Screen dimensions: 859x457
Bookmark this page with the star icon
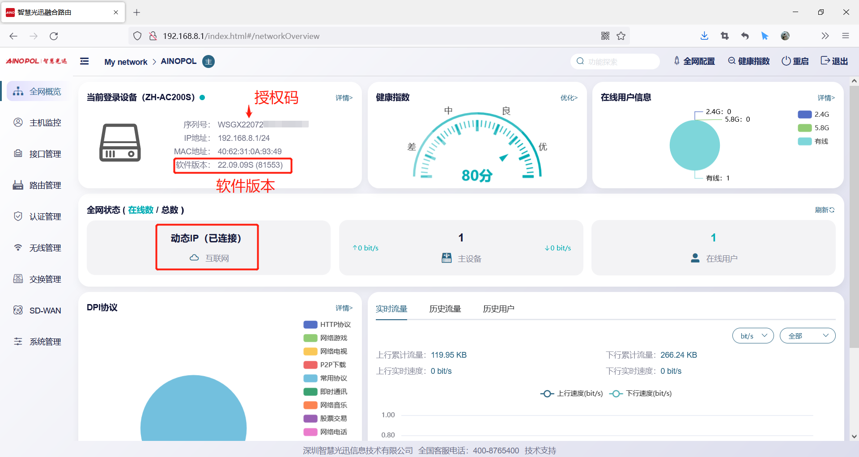(x=621, y=36)
